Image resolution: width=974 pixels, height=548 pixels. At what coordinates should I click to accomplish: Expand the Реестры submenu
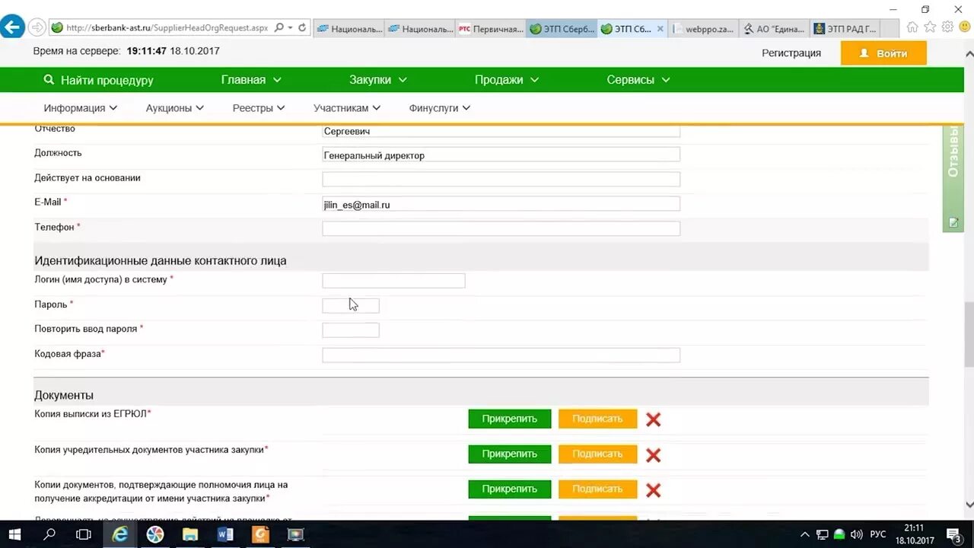click(x=259, y=108)
